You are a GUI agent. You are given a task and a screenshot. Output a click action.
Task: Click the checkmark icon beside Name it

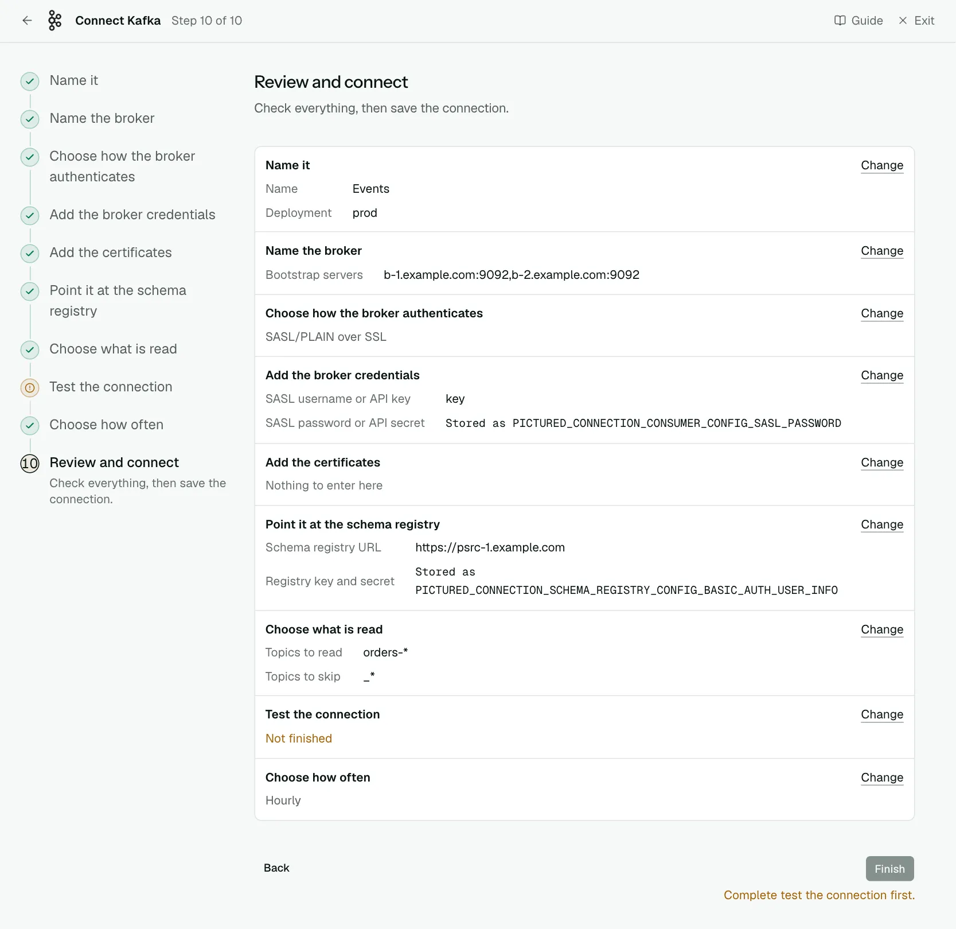[30, 81]
